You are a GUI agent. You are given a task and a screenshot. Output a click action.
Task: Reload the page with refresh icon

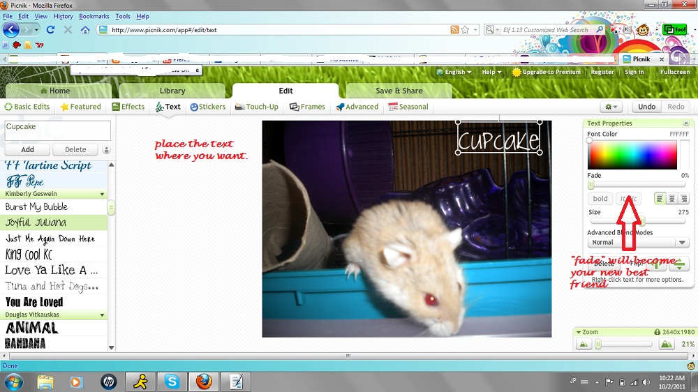pos(50,30)
